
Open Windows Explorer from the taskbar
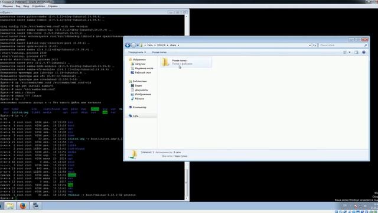coord(10,206)
